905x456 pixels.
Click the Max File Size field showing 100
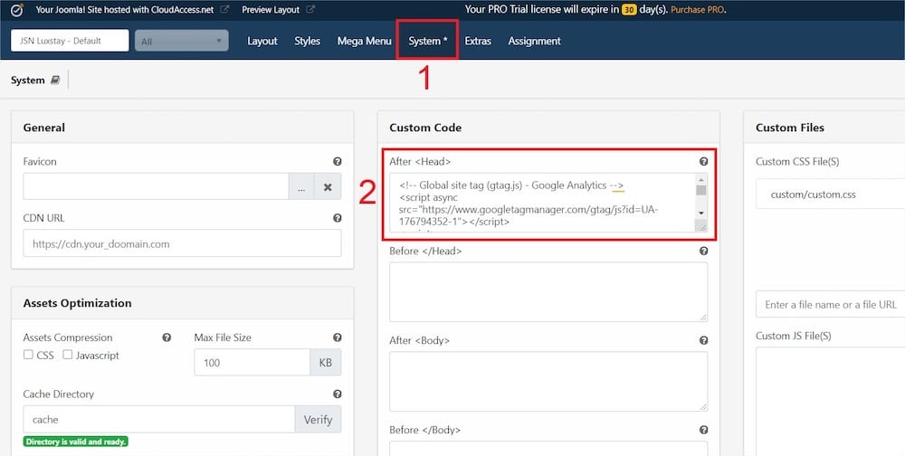click(x=252, y=363)
